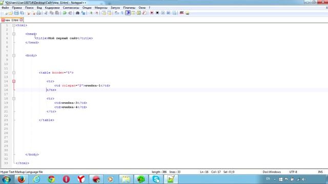This screenshot has height=184, width=328.
Task: Open the ? help menu
Action: tap(149, 8)
